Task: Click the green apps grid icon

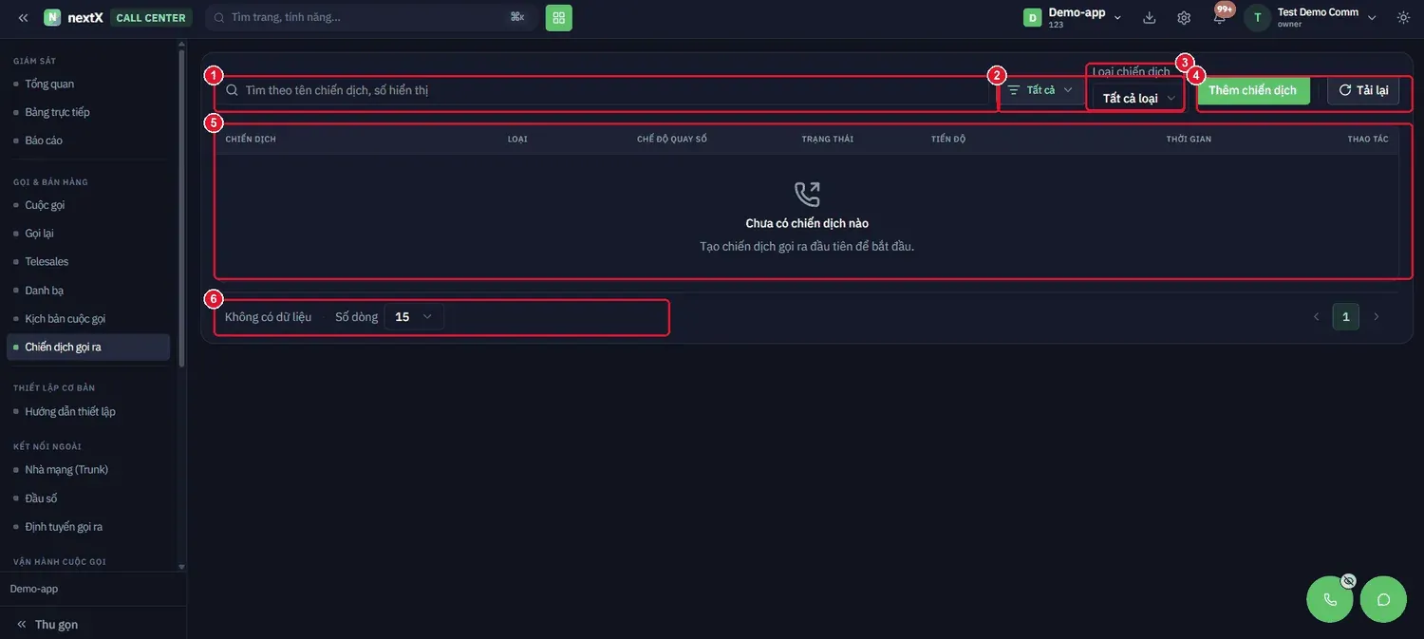Action: point(558,17)
